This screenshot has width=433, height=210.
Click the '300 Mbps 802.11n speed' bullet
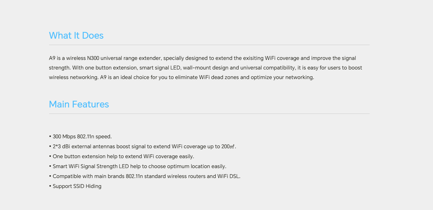tap(80, 137)
